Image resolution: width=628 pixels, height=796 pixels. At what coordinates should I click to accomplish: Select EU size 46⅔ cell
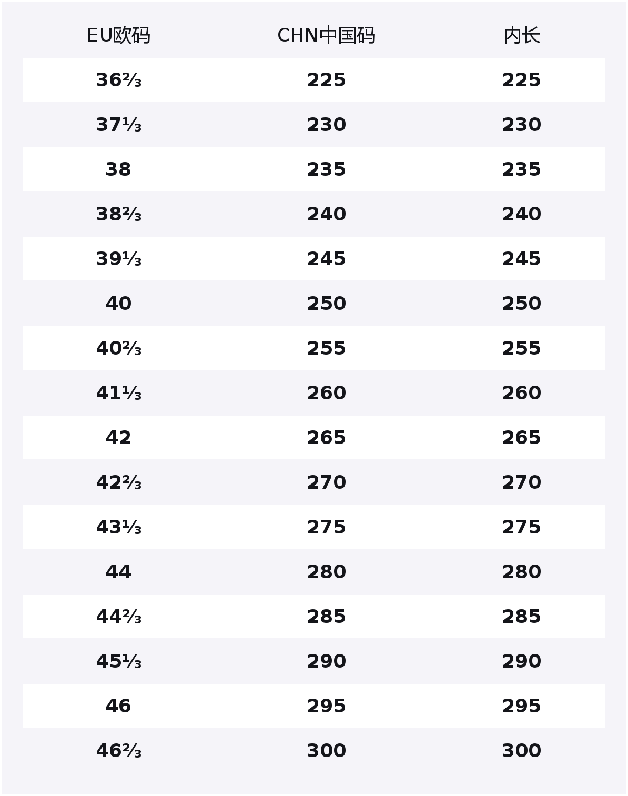point(118,751)
